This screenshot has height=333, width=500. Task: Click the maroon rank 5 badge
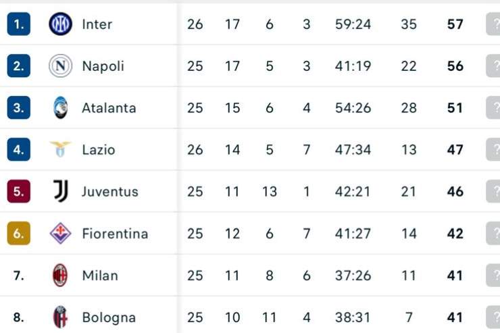pos(18,192)
